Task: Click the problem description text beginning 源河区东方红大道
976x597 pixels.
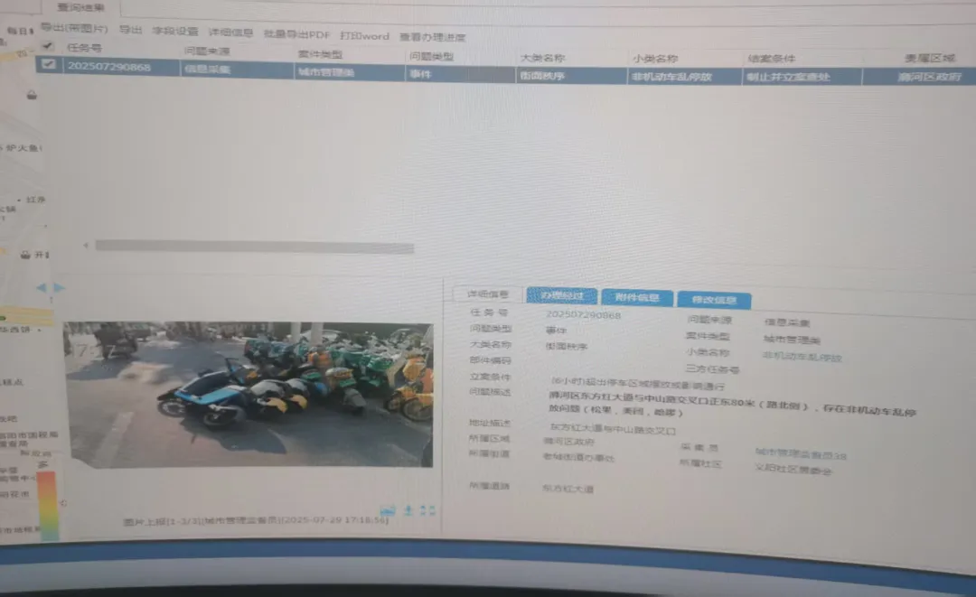Action: 732,404
